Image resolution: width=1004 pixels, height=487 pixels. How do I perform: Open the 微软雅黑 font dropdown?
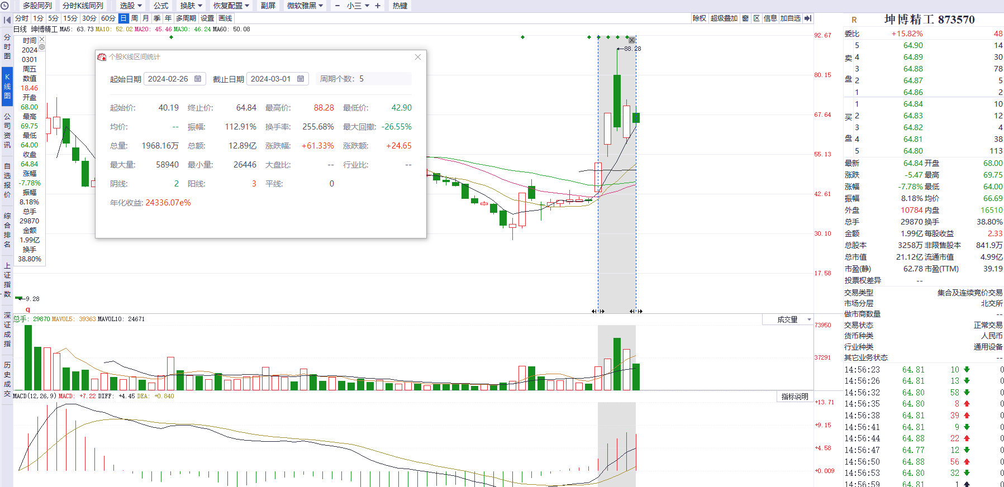click(305, 6)
